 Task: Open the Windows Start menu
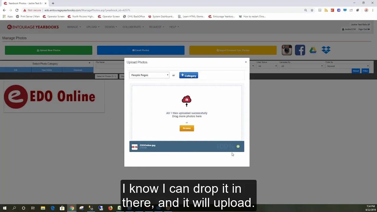[5, 208]
